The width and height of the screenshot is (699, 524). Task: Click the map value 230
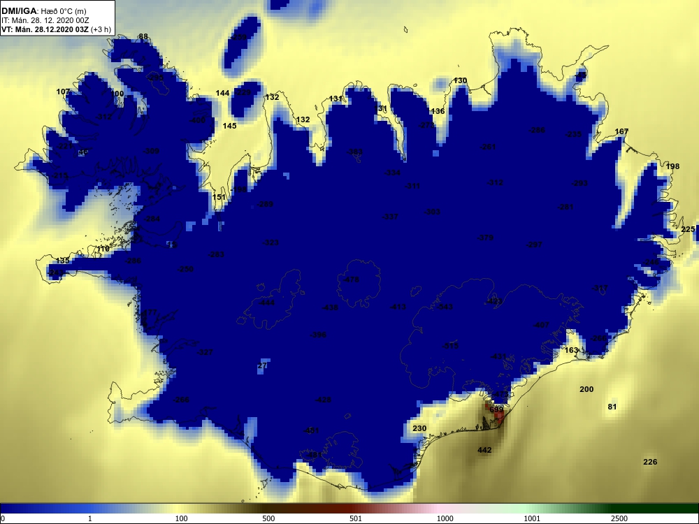tap(419, 428)
